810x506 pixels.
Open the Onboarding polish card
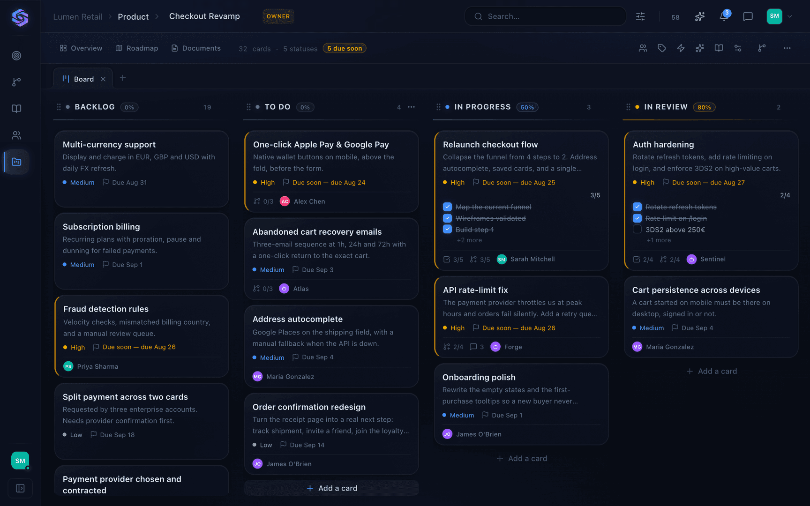point(521,404)
